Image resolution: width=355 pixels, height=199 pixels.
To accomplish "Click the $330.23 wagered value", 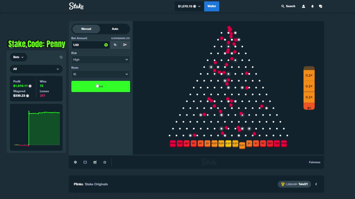I will (19, 96).
